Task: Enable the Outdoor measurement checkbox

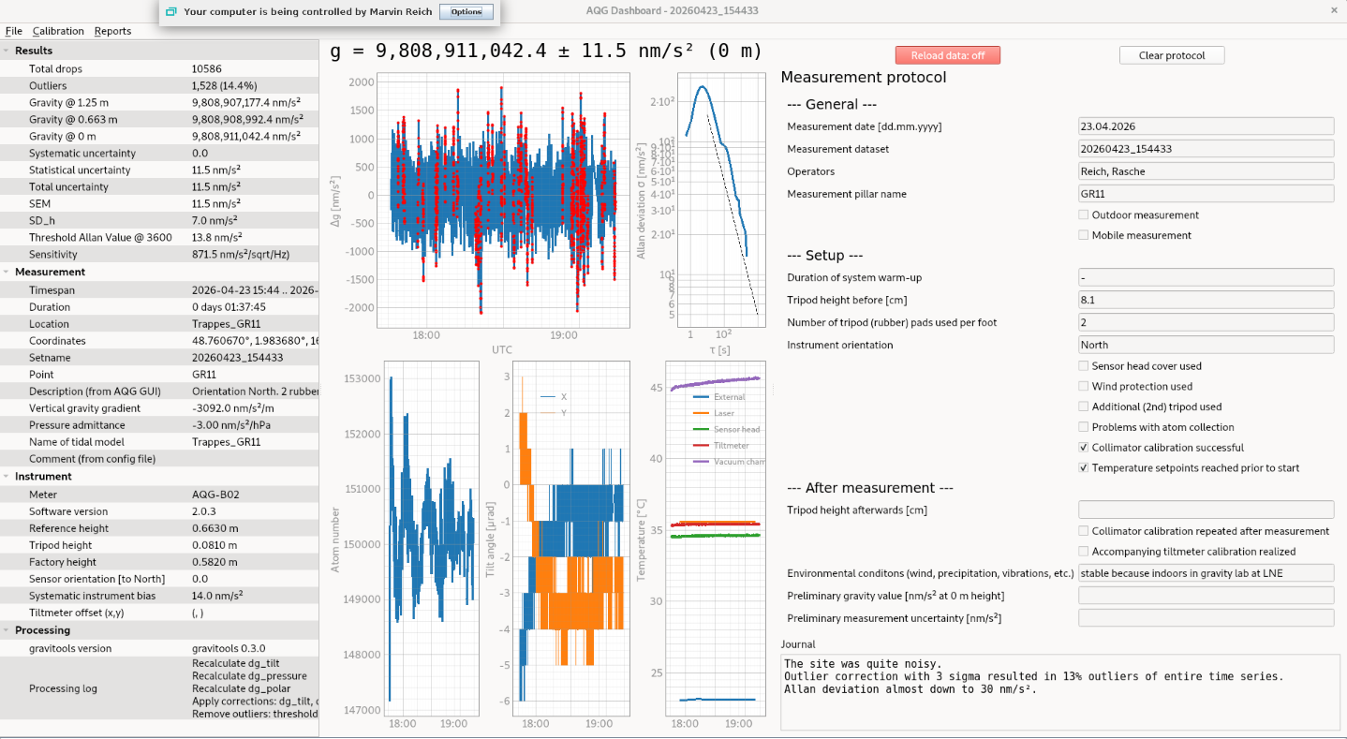Action: tap(1084, 214)
